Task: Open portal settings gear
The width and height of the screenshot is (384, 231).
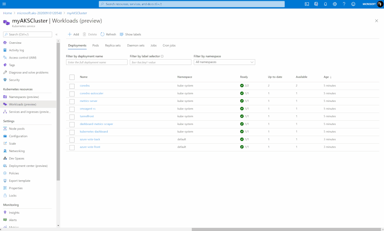Action: [335, 4]
